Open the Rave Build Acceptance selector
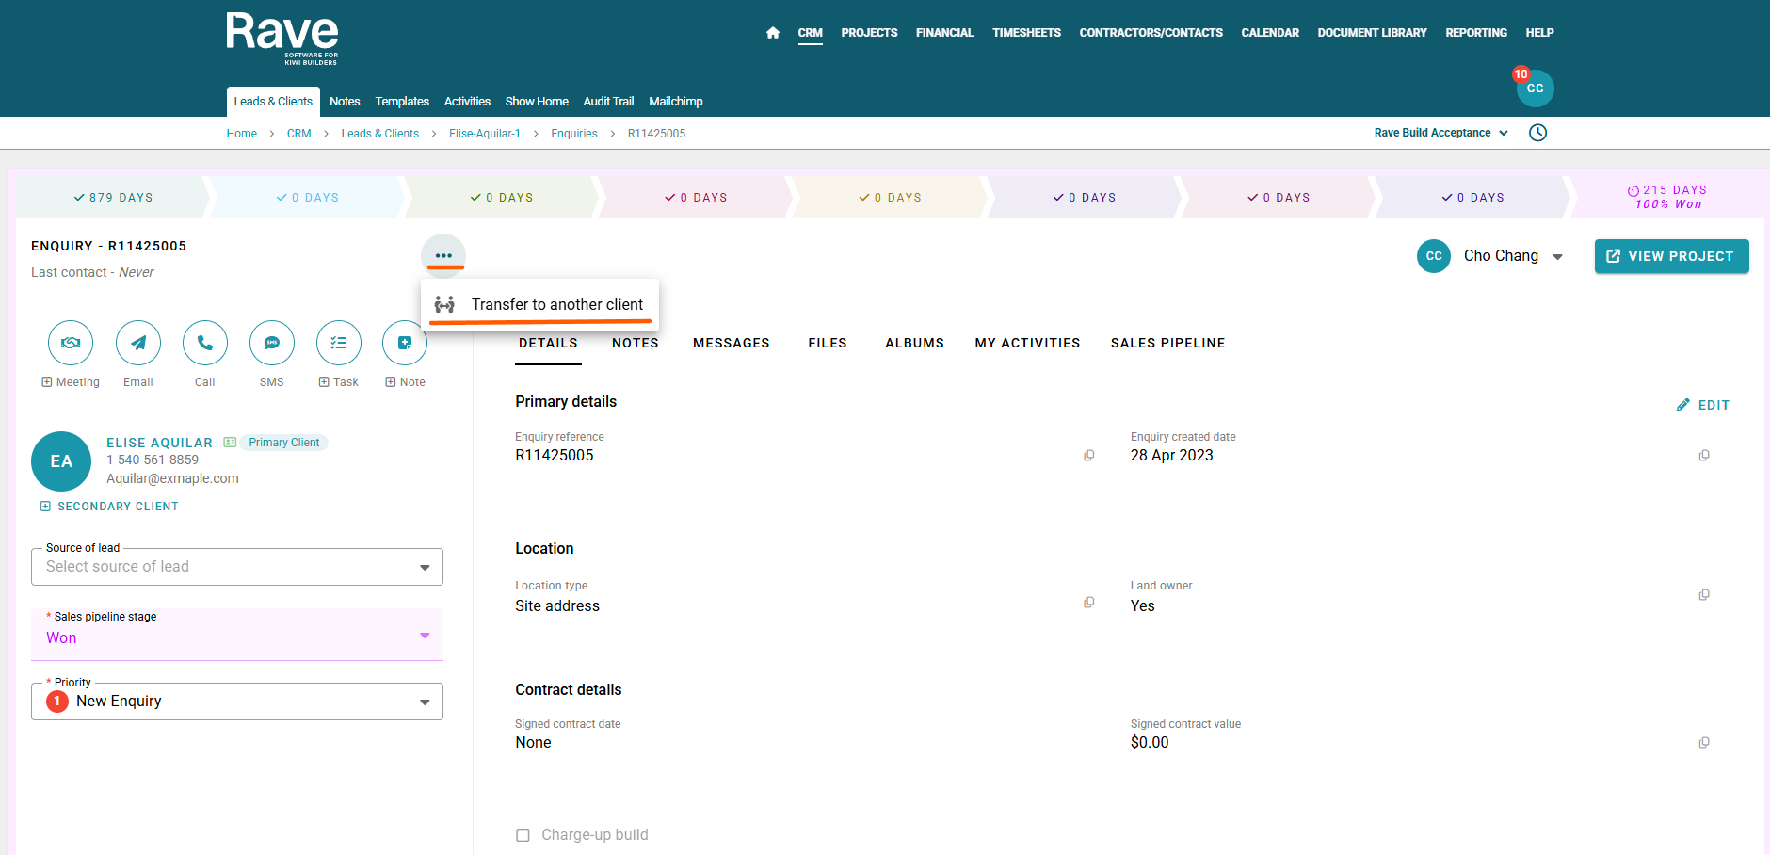Viewport: 1770px width, 855px height. [x=1441, y=133]
